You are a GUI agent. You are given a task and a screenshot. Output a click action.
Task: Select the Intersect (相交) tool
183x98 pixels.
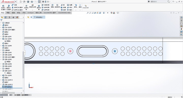pos(70,7)
